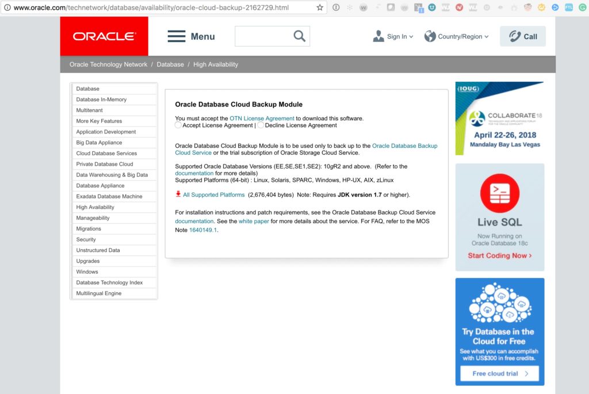Click the Free cloud trial button
The height and width of the screenshot is (394, 589).
(499, 373)
